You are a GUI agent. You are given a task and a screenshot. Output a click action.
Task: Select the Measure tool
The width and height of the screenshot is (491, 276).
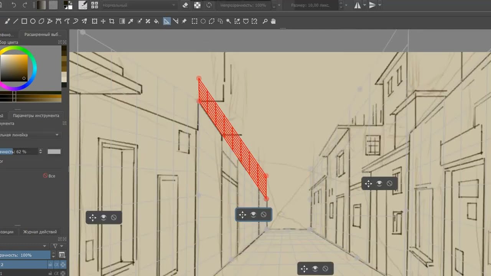click(175, 21)
